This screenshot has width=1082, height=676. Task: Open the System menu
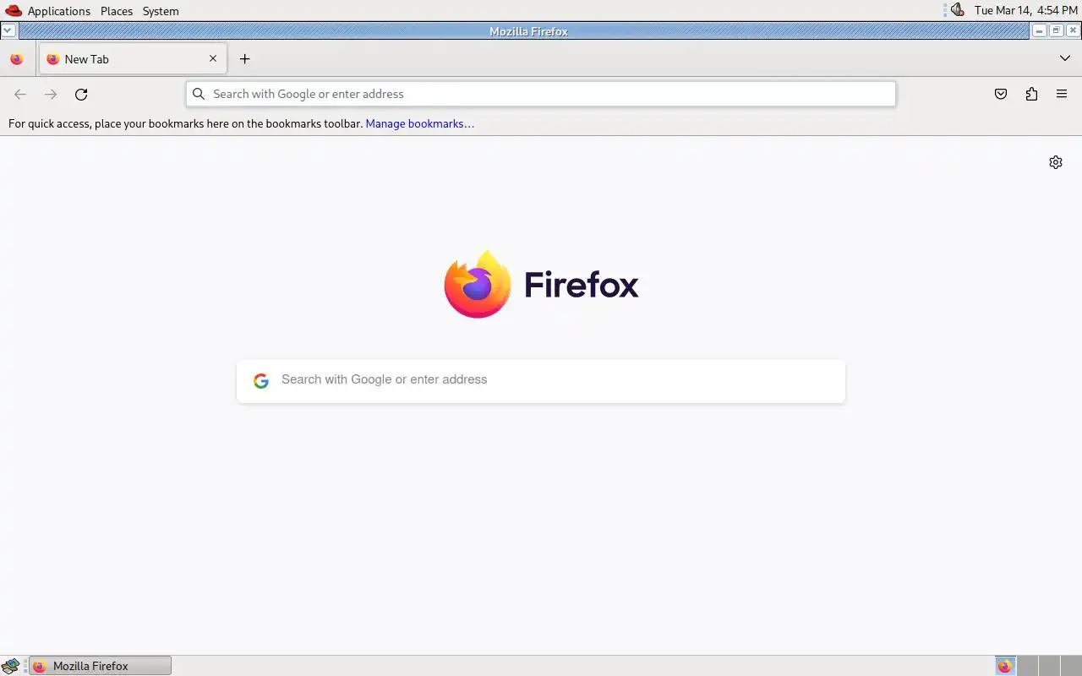(161, 11)
